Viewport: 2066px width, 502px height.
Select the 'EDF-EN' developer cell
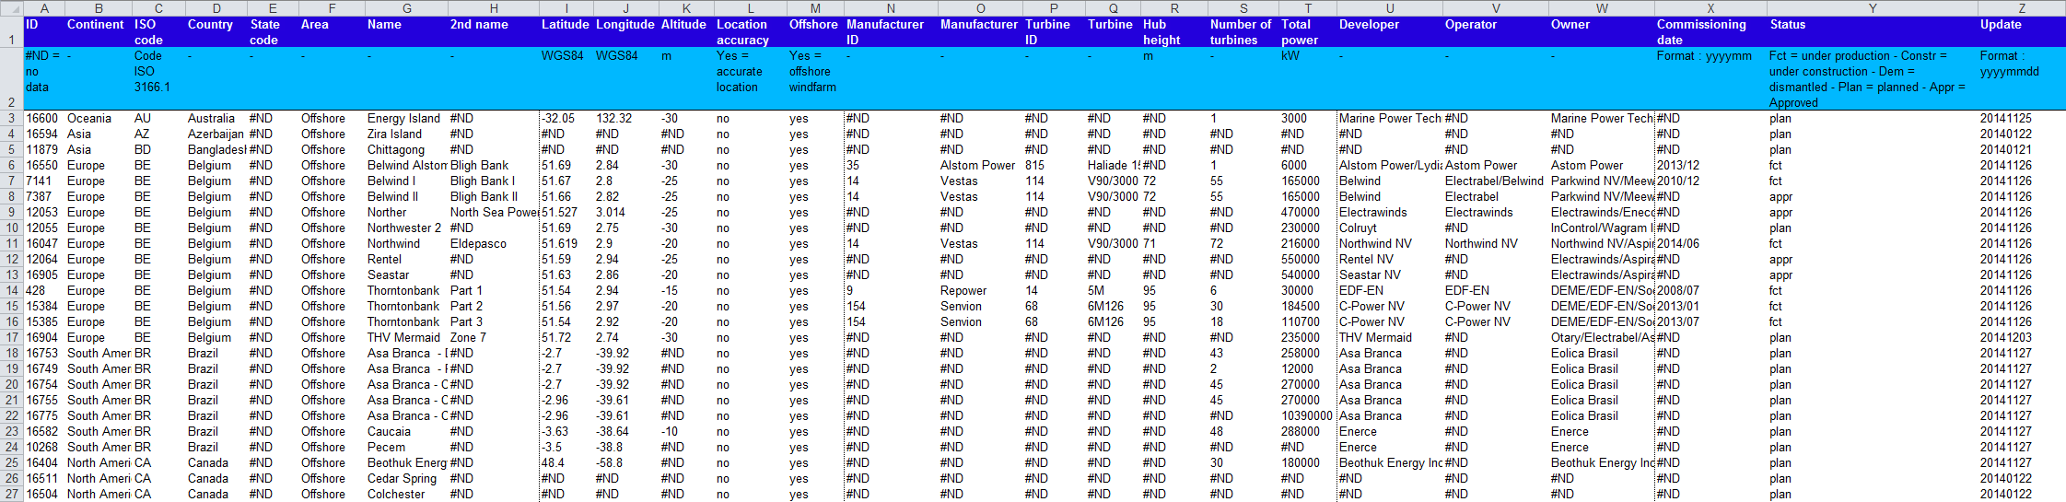[1389, 291]
